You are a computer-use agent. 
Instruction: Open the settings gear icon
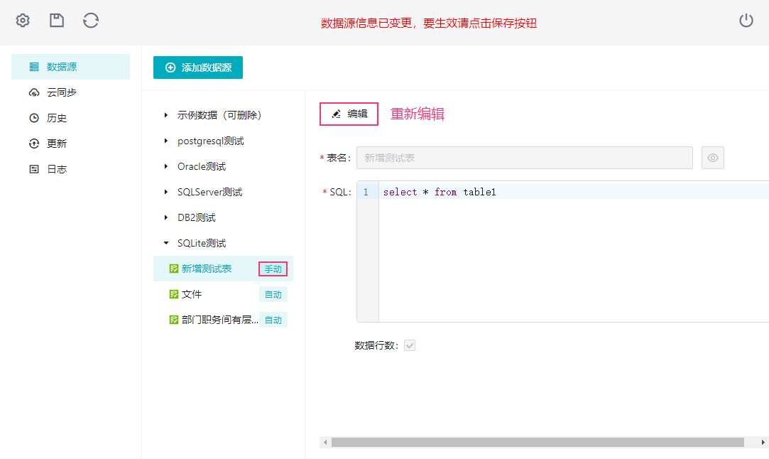(x=23, y=21)
